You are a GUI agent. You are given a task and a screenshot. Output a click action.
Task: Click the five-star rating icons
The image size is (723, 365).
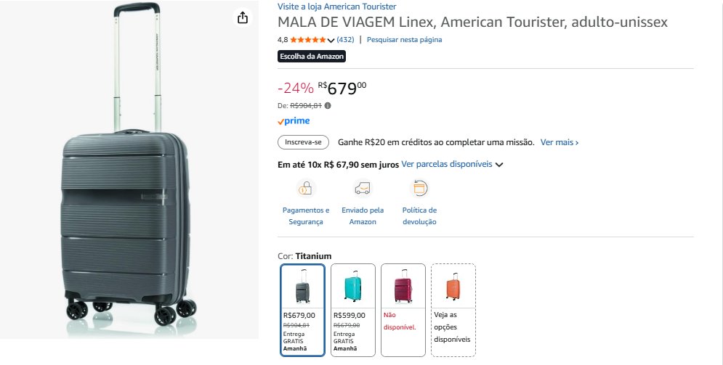point(308,40)
